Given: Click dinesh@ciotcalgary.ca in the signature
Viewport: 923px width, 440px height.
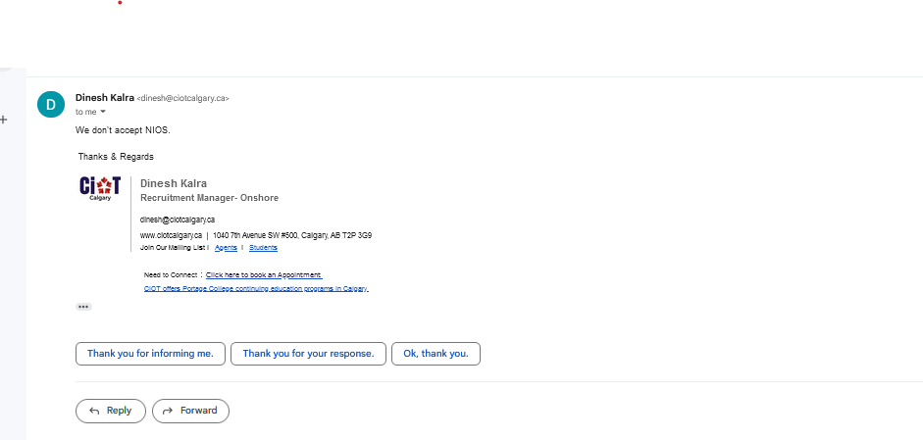Looking at the screenshot, I should (178, 220).
